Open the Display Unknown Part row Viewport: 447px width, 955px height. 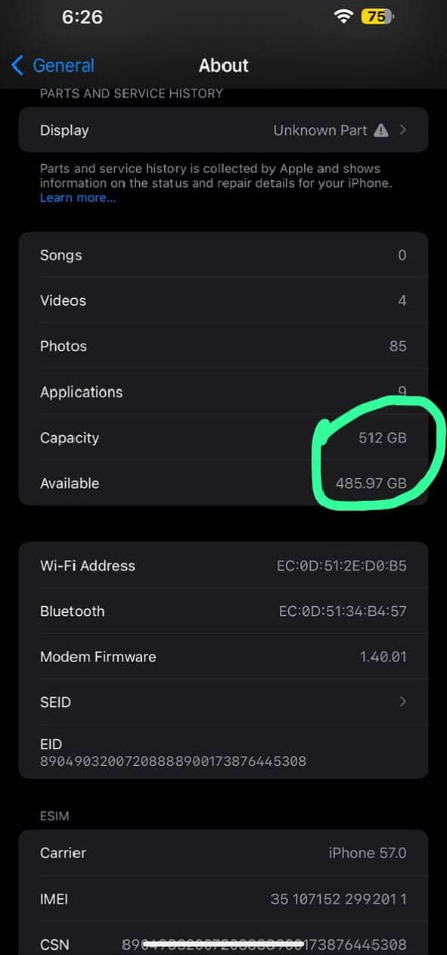[223, 130]
